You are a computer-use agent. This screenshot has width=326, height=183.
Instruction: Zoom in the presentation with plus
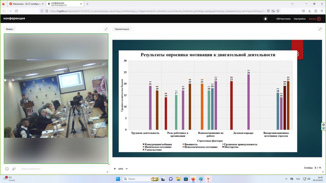(115, 169)
